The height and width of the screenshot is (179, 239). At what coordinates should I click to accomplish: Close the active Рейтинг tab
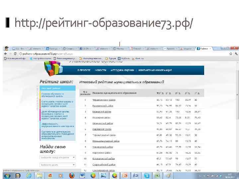[x=210, y=49]
